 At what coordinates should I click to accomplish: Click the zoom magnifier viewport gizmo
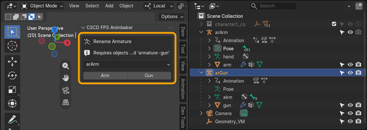[x=66, y=66]
